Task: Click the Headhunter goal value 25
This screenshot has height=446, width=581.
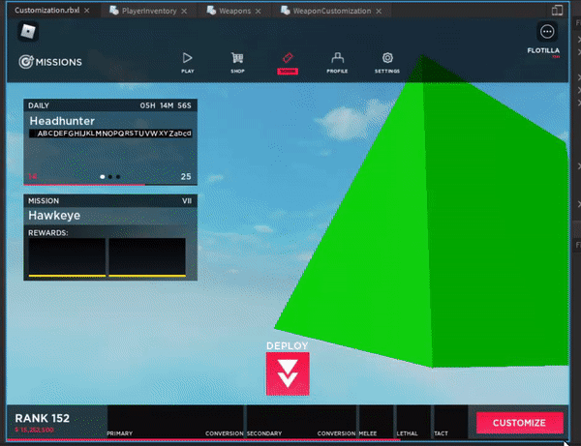Action: pos(186,176)
